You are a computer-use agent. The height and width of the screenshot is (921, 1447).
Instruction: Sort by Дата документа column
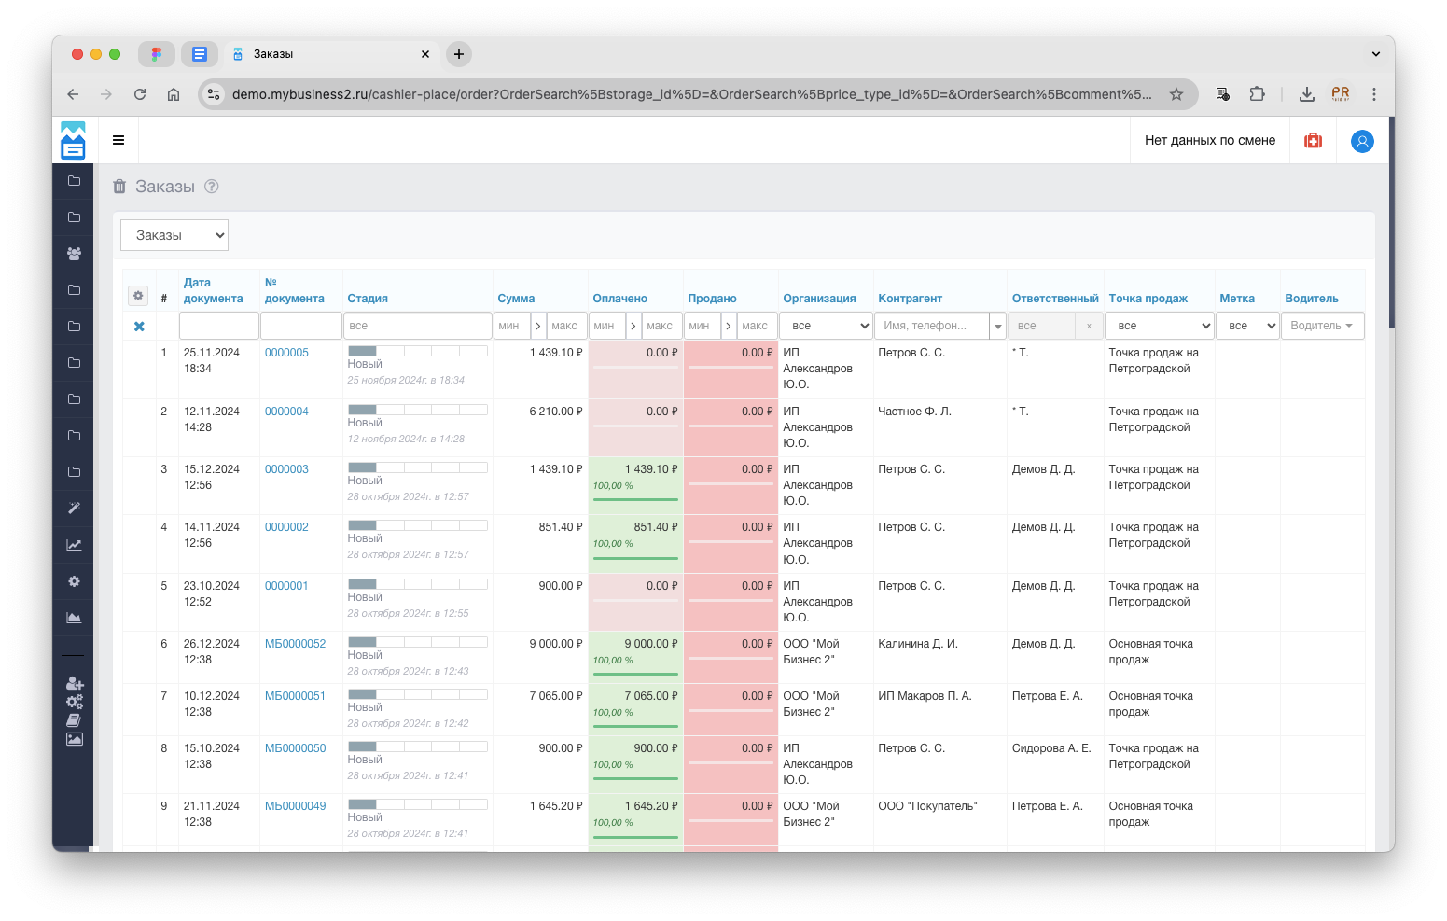coord(213,290)
